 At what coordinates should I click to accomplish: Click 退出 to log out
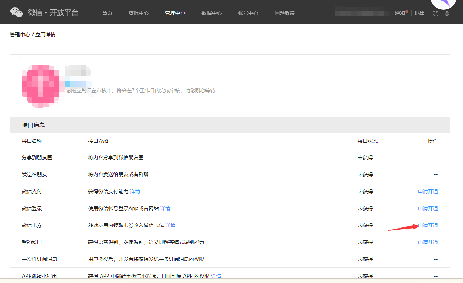(x=420, y=13)
